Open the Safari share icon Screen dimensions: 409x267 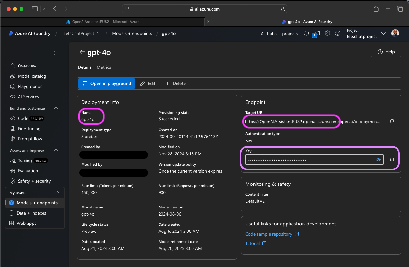[376, 9]
